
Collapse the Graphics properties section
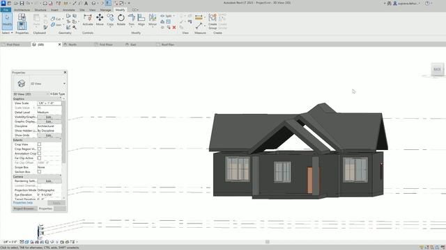pyautogui.click(x=61, y=99)
